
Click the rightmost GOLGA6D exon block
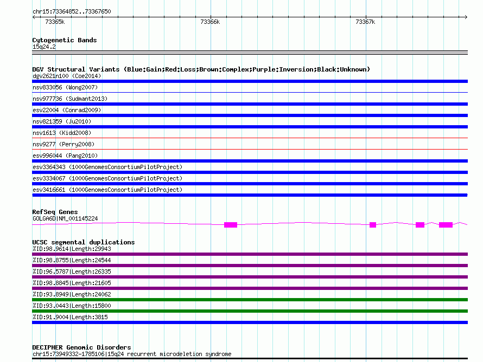tap(446, 225)
